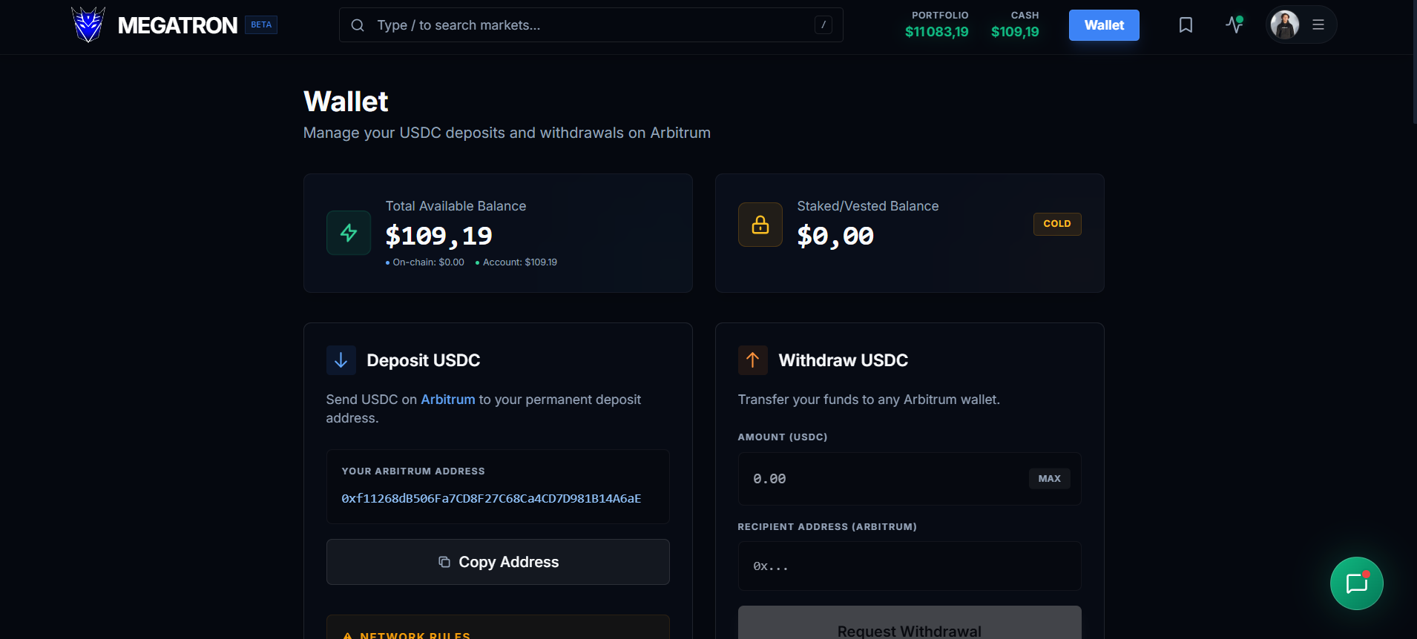
Task: Open the Wallet button in header
Action: tap(1104, 25)
